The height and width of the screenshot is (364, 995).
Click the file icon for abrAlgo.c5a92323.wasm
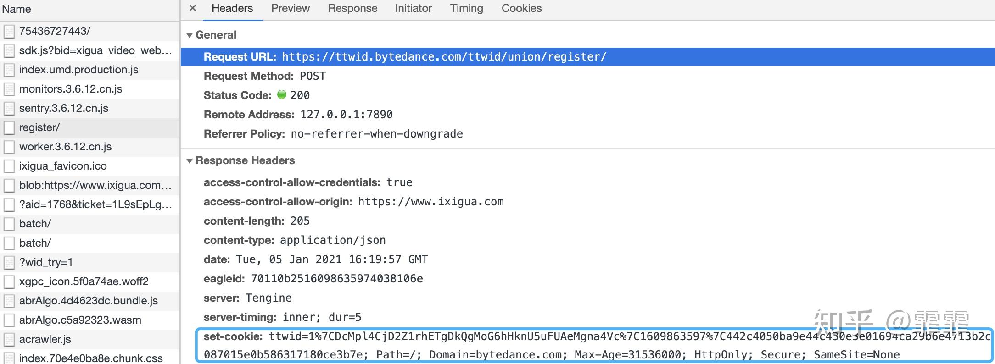click(9, 320)
